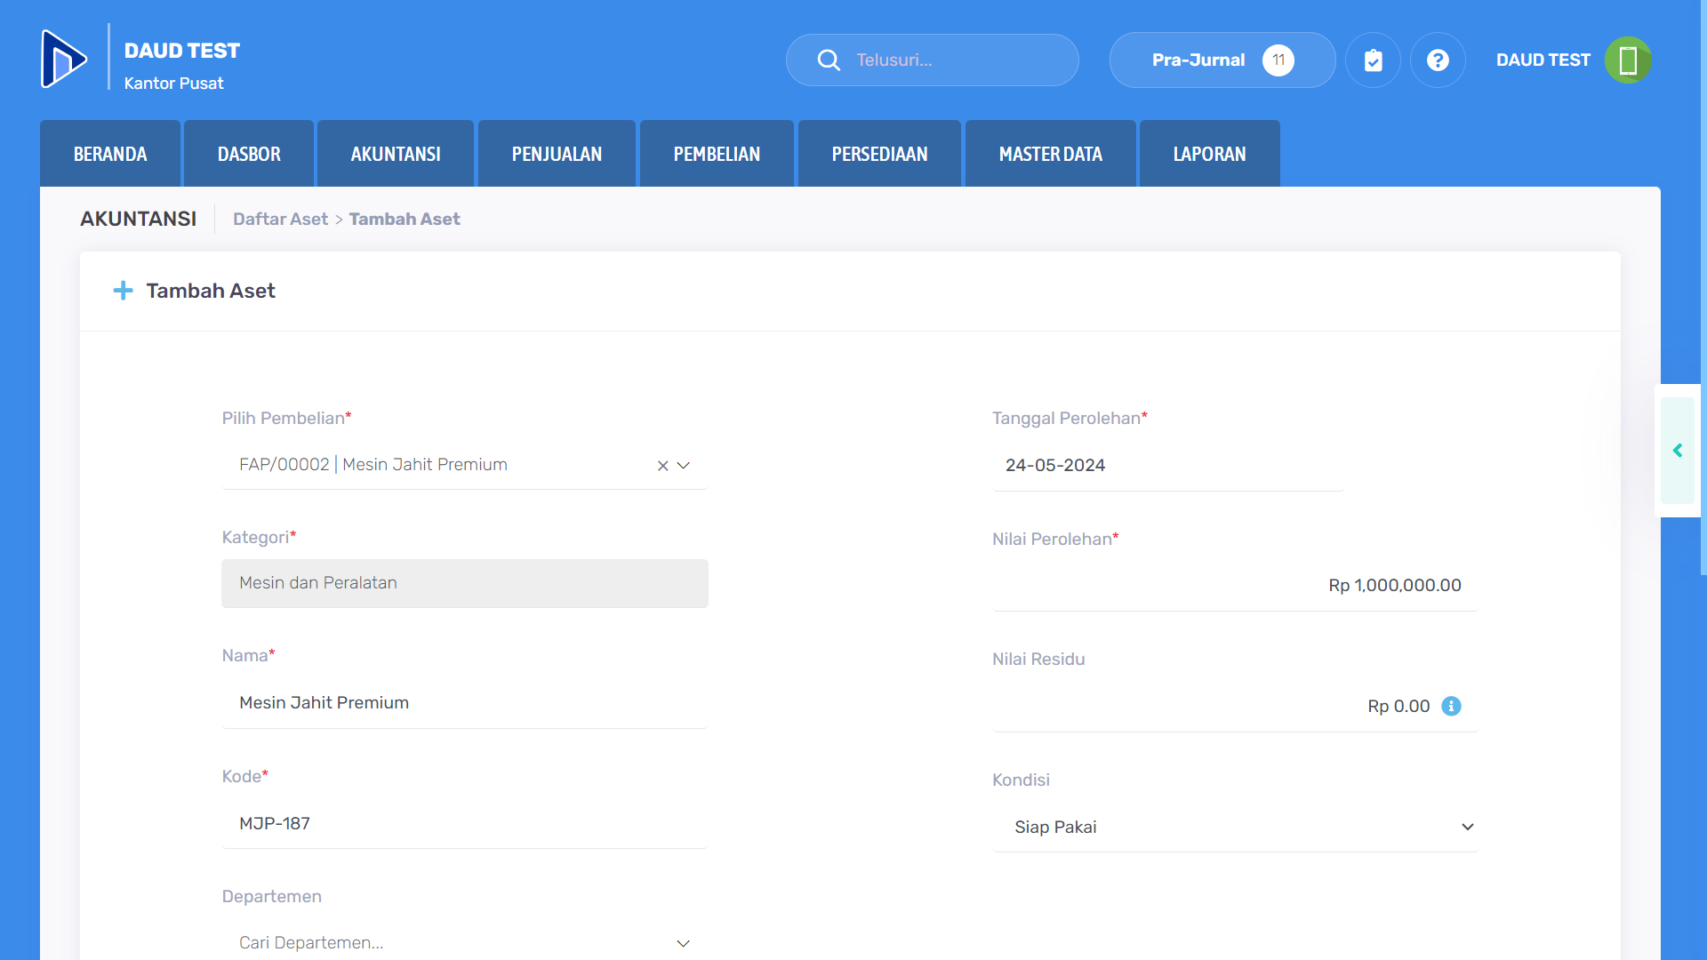Click the Kategori field Mesin dan Peralatan
The height and width of the screenshot is (960, 1707).
click(x=464, y=583)
